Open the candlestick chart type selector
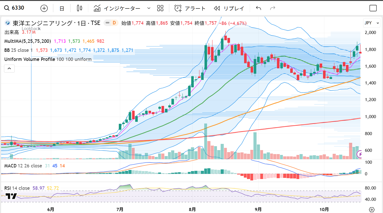Screen dimensions: 383x213 pos(79,8)
